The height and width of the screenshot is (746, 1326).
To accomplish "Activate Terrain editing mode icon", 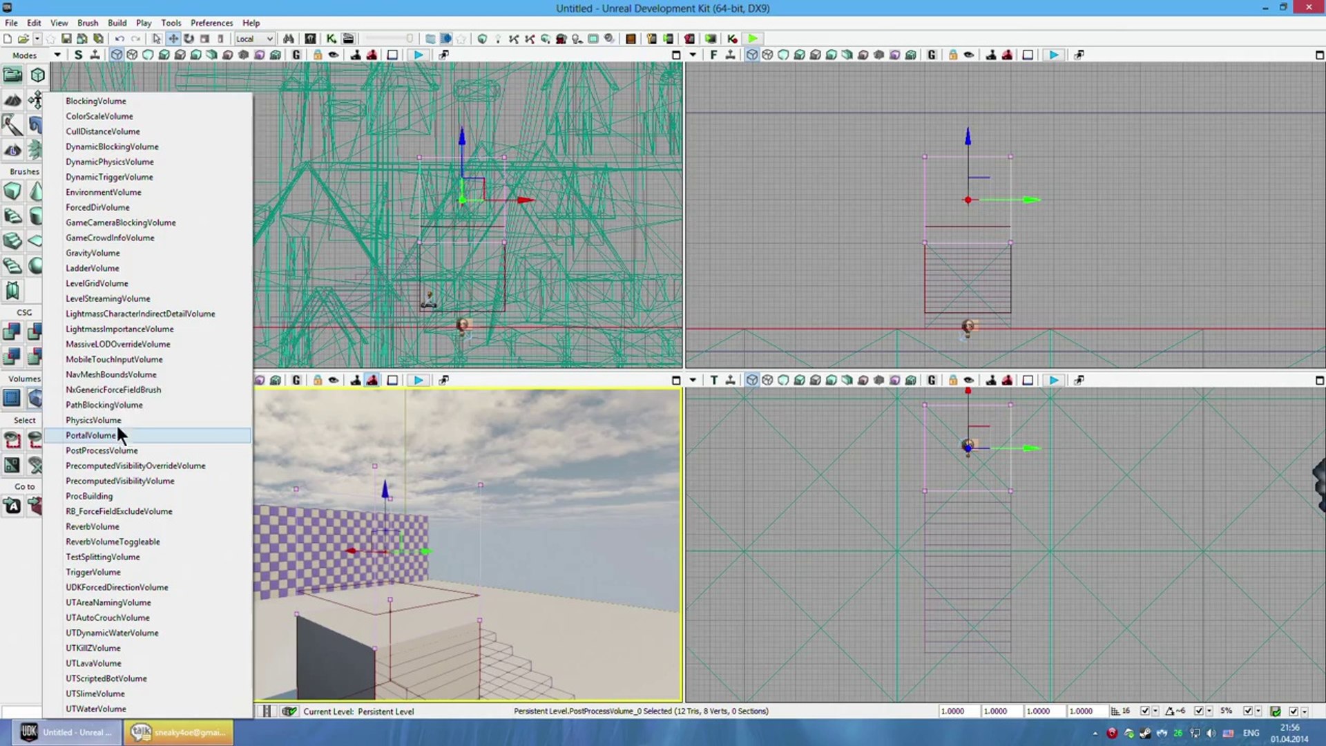I will click(x=12, y=100).
